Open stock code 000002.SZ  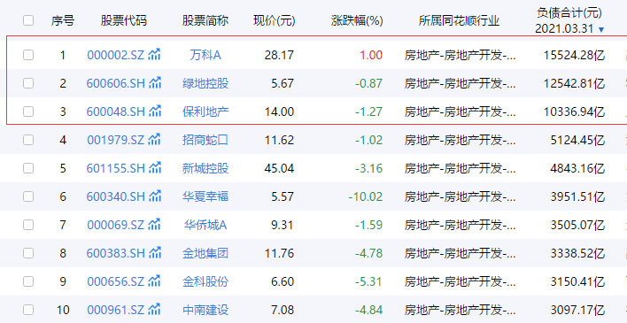point(115,55)
